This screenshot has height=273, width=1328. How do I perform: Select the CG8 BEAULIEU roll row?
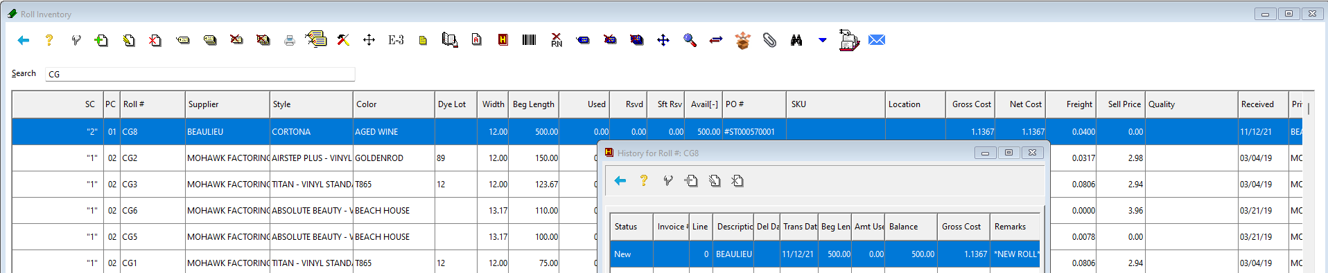pyautogui.click(x=657, y=131)
